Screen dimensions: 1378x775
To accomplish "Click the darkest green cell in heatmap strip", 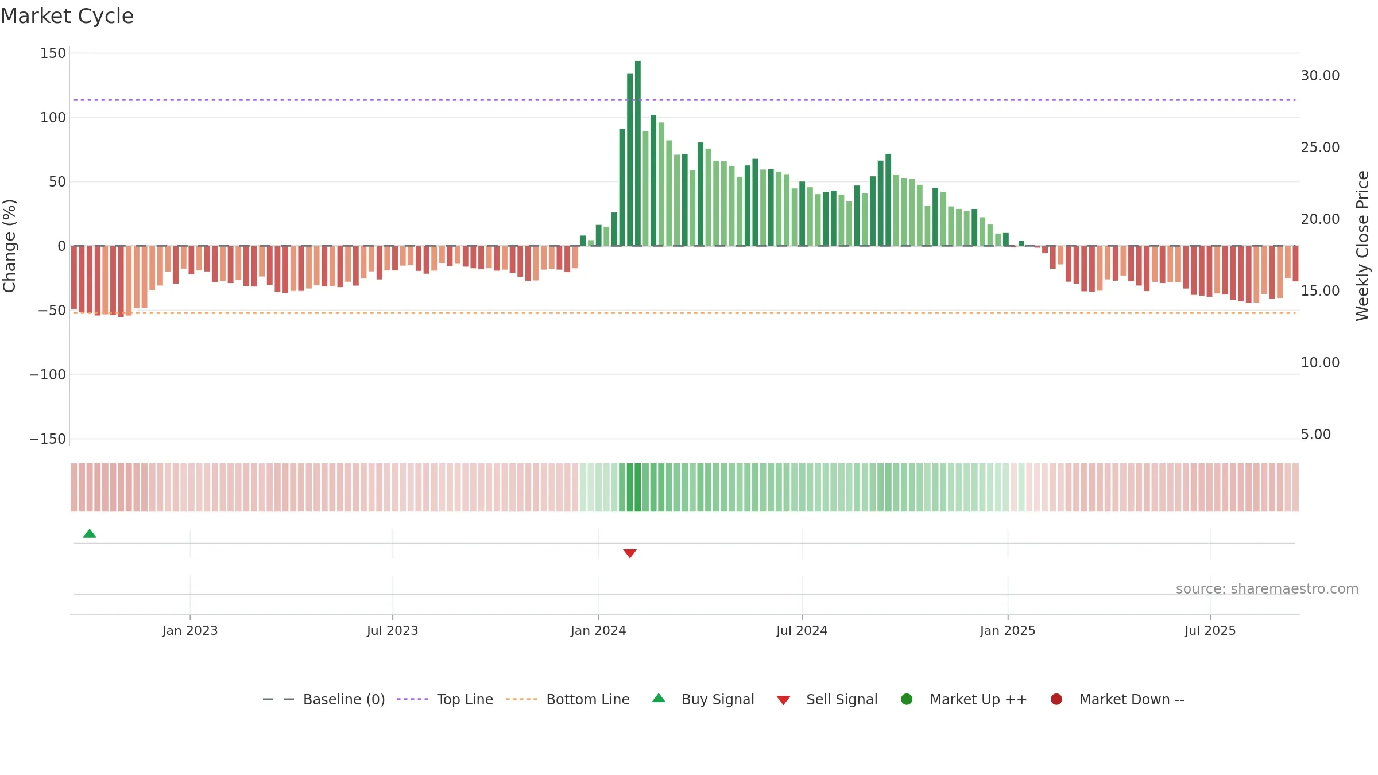I will (x=638, y=487).
